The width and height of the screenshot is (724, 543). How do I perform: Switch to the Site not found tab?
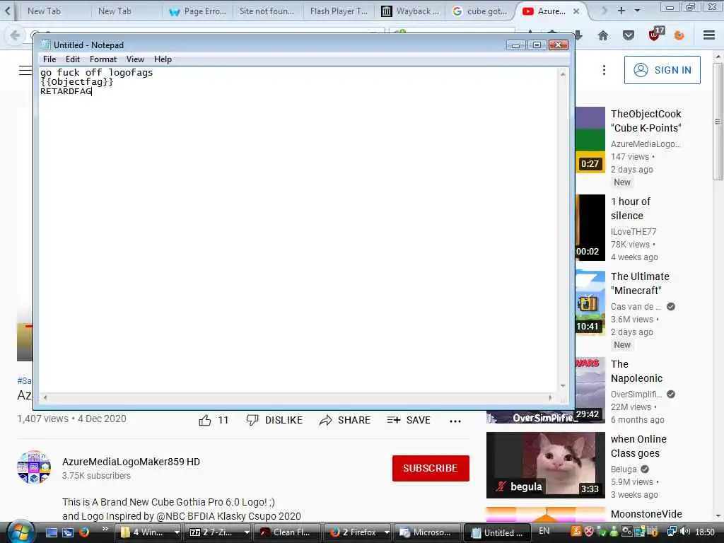(x=267, y=11)
